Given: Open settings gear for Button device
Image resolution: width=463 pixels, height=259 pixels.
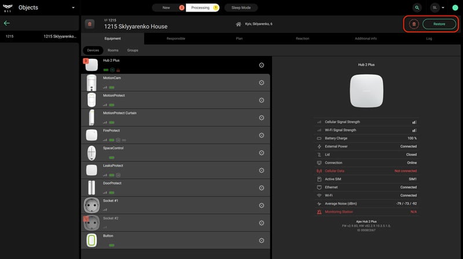Looking at the screenshot, I should [x=262, y=241].
